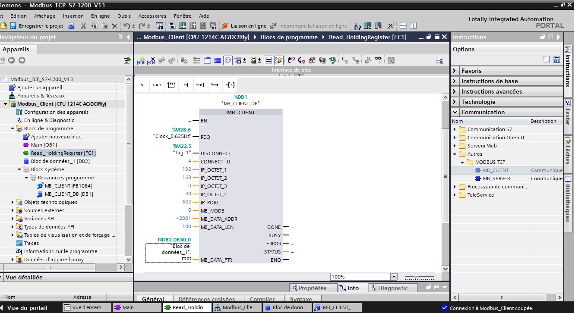This screenshot has width=575, height=313.
Task: Click the Enregistrer le projet save icon
Action: (13, 26)
